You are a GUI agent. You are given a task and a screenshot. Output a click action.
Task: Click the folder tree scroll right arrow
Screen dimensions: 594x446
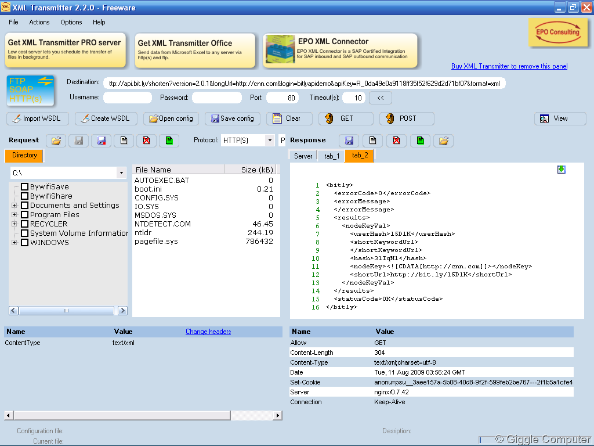[122, 311]
